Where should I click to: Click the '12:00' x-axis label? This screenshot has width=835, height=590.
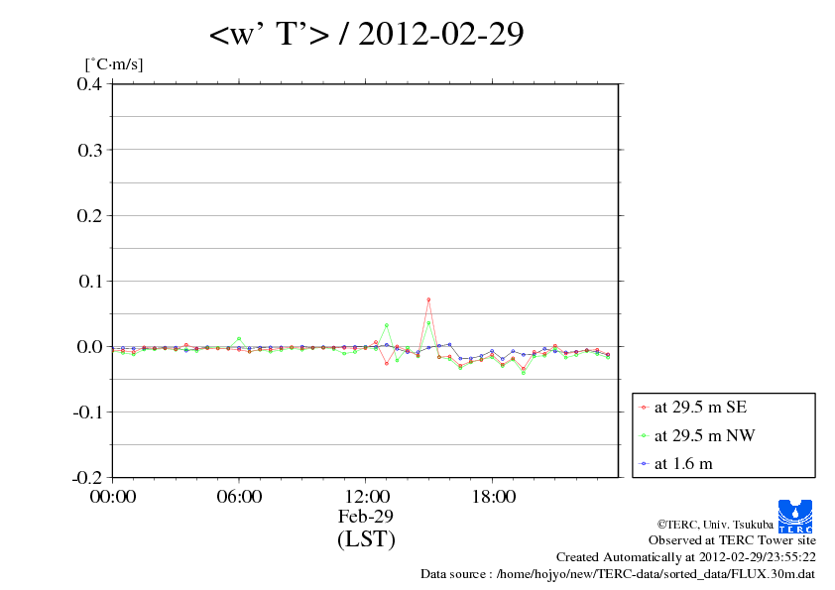pos(366,496)
